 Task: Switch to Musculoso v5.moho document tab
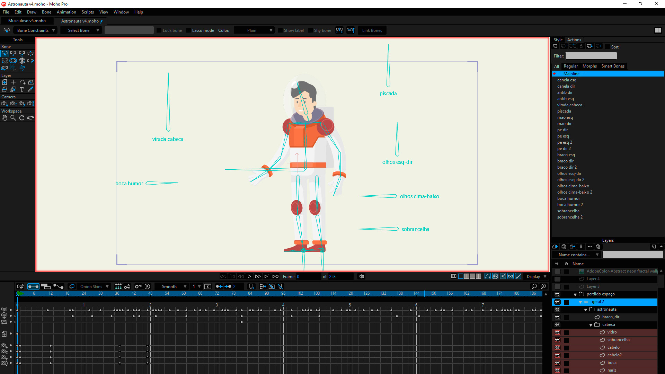pyautogui.click(x=27, y=21)
